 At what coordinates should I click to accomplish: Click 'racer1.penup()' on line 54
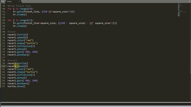pyautogui.click(x=17, y=49)
